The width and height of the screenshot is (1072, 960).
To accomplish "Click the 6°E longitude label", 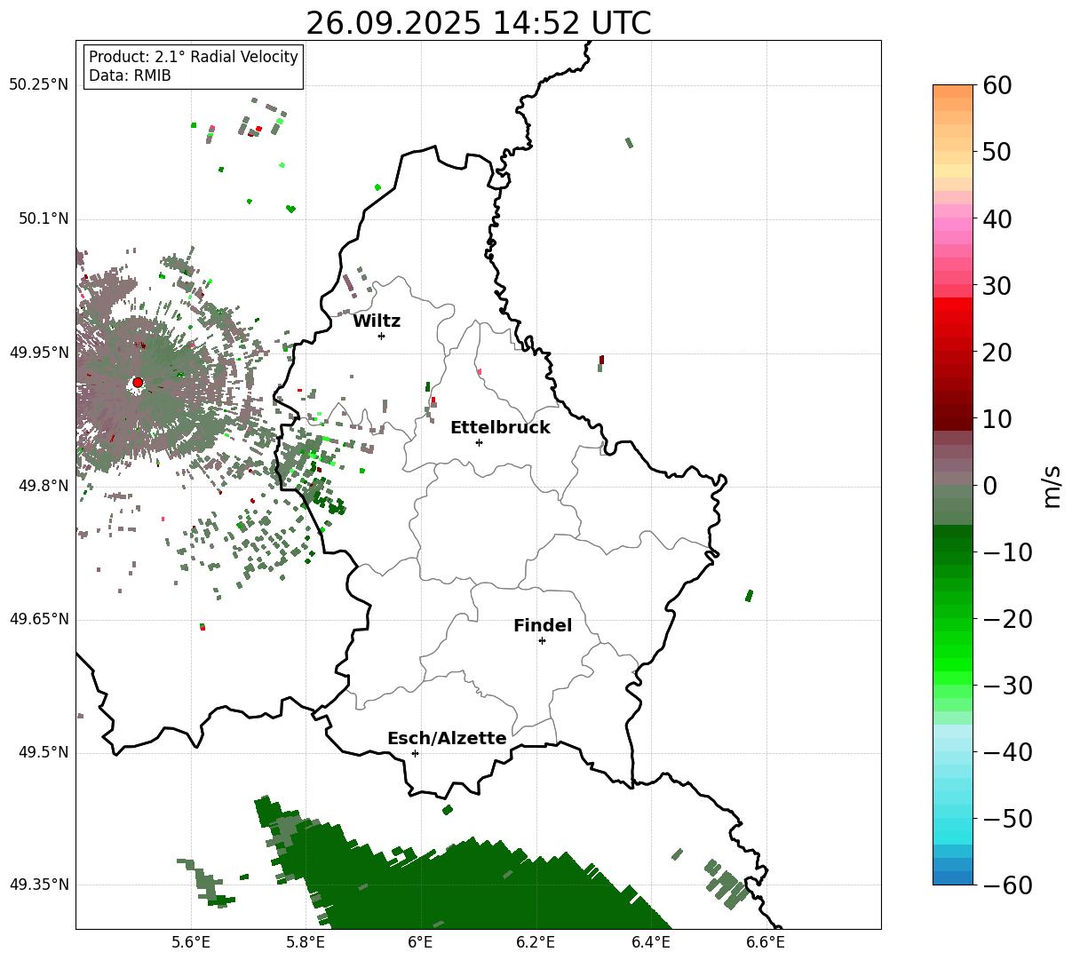I will (x=420, y=943).
